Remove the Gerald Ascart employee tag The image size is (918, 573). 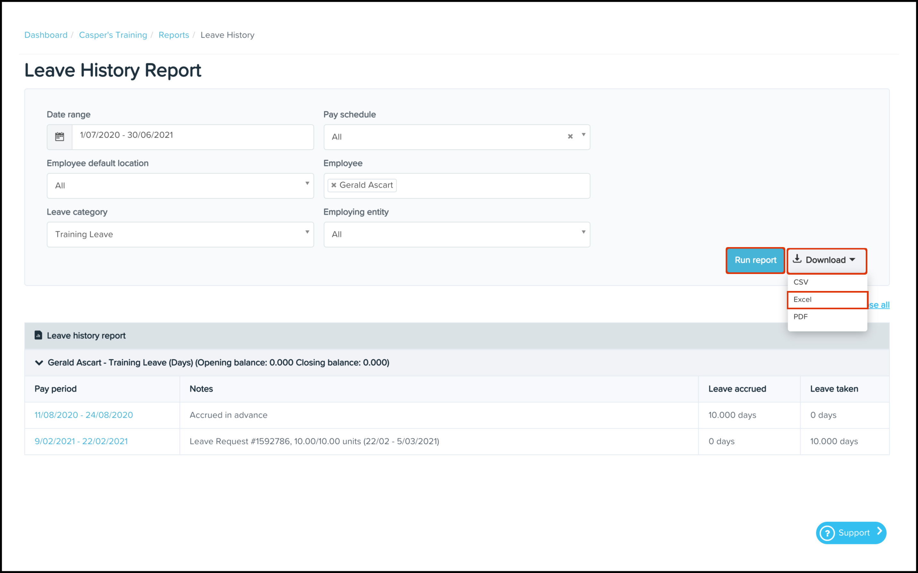(x=334, y=185)
